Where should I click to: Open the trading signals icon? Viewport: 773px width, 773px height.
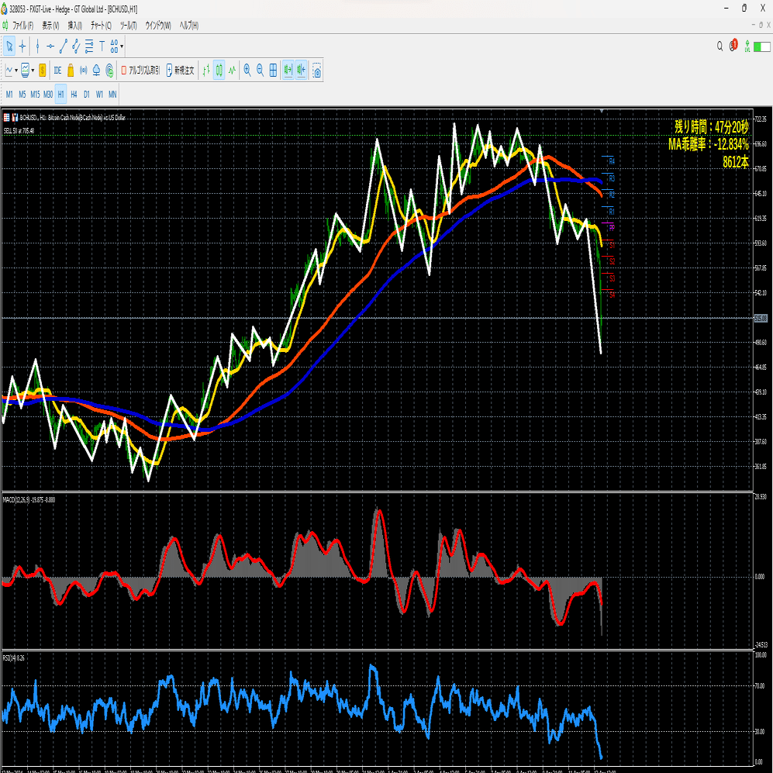point(83,71)
